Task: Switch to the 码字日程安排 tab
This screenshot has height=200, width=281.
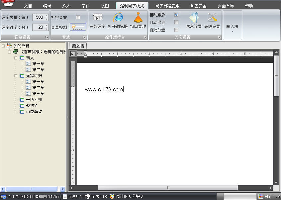Action: pyautogui.click(x=167, y=6)
